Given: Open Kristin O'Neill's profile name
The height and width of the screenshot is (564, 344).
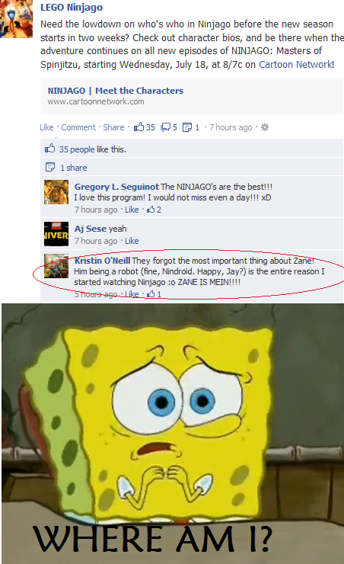Looking at the screenshot, I should tap(102, 261).
